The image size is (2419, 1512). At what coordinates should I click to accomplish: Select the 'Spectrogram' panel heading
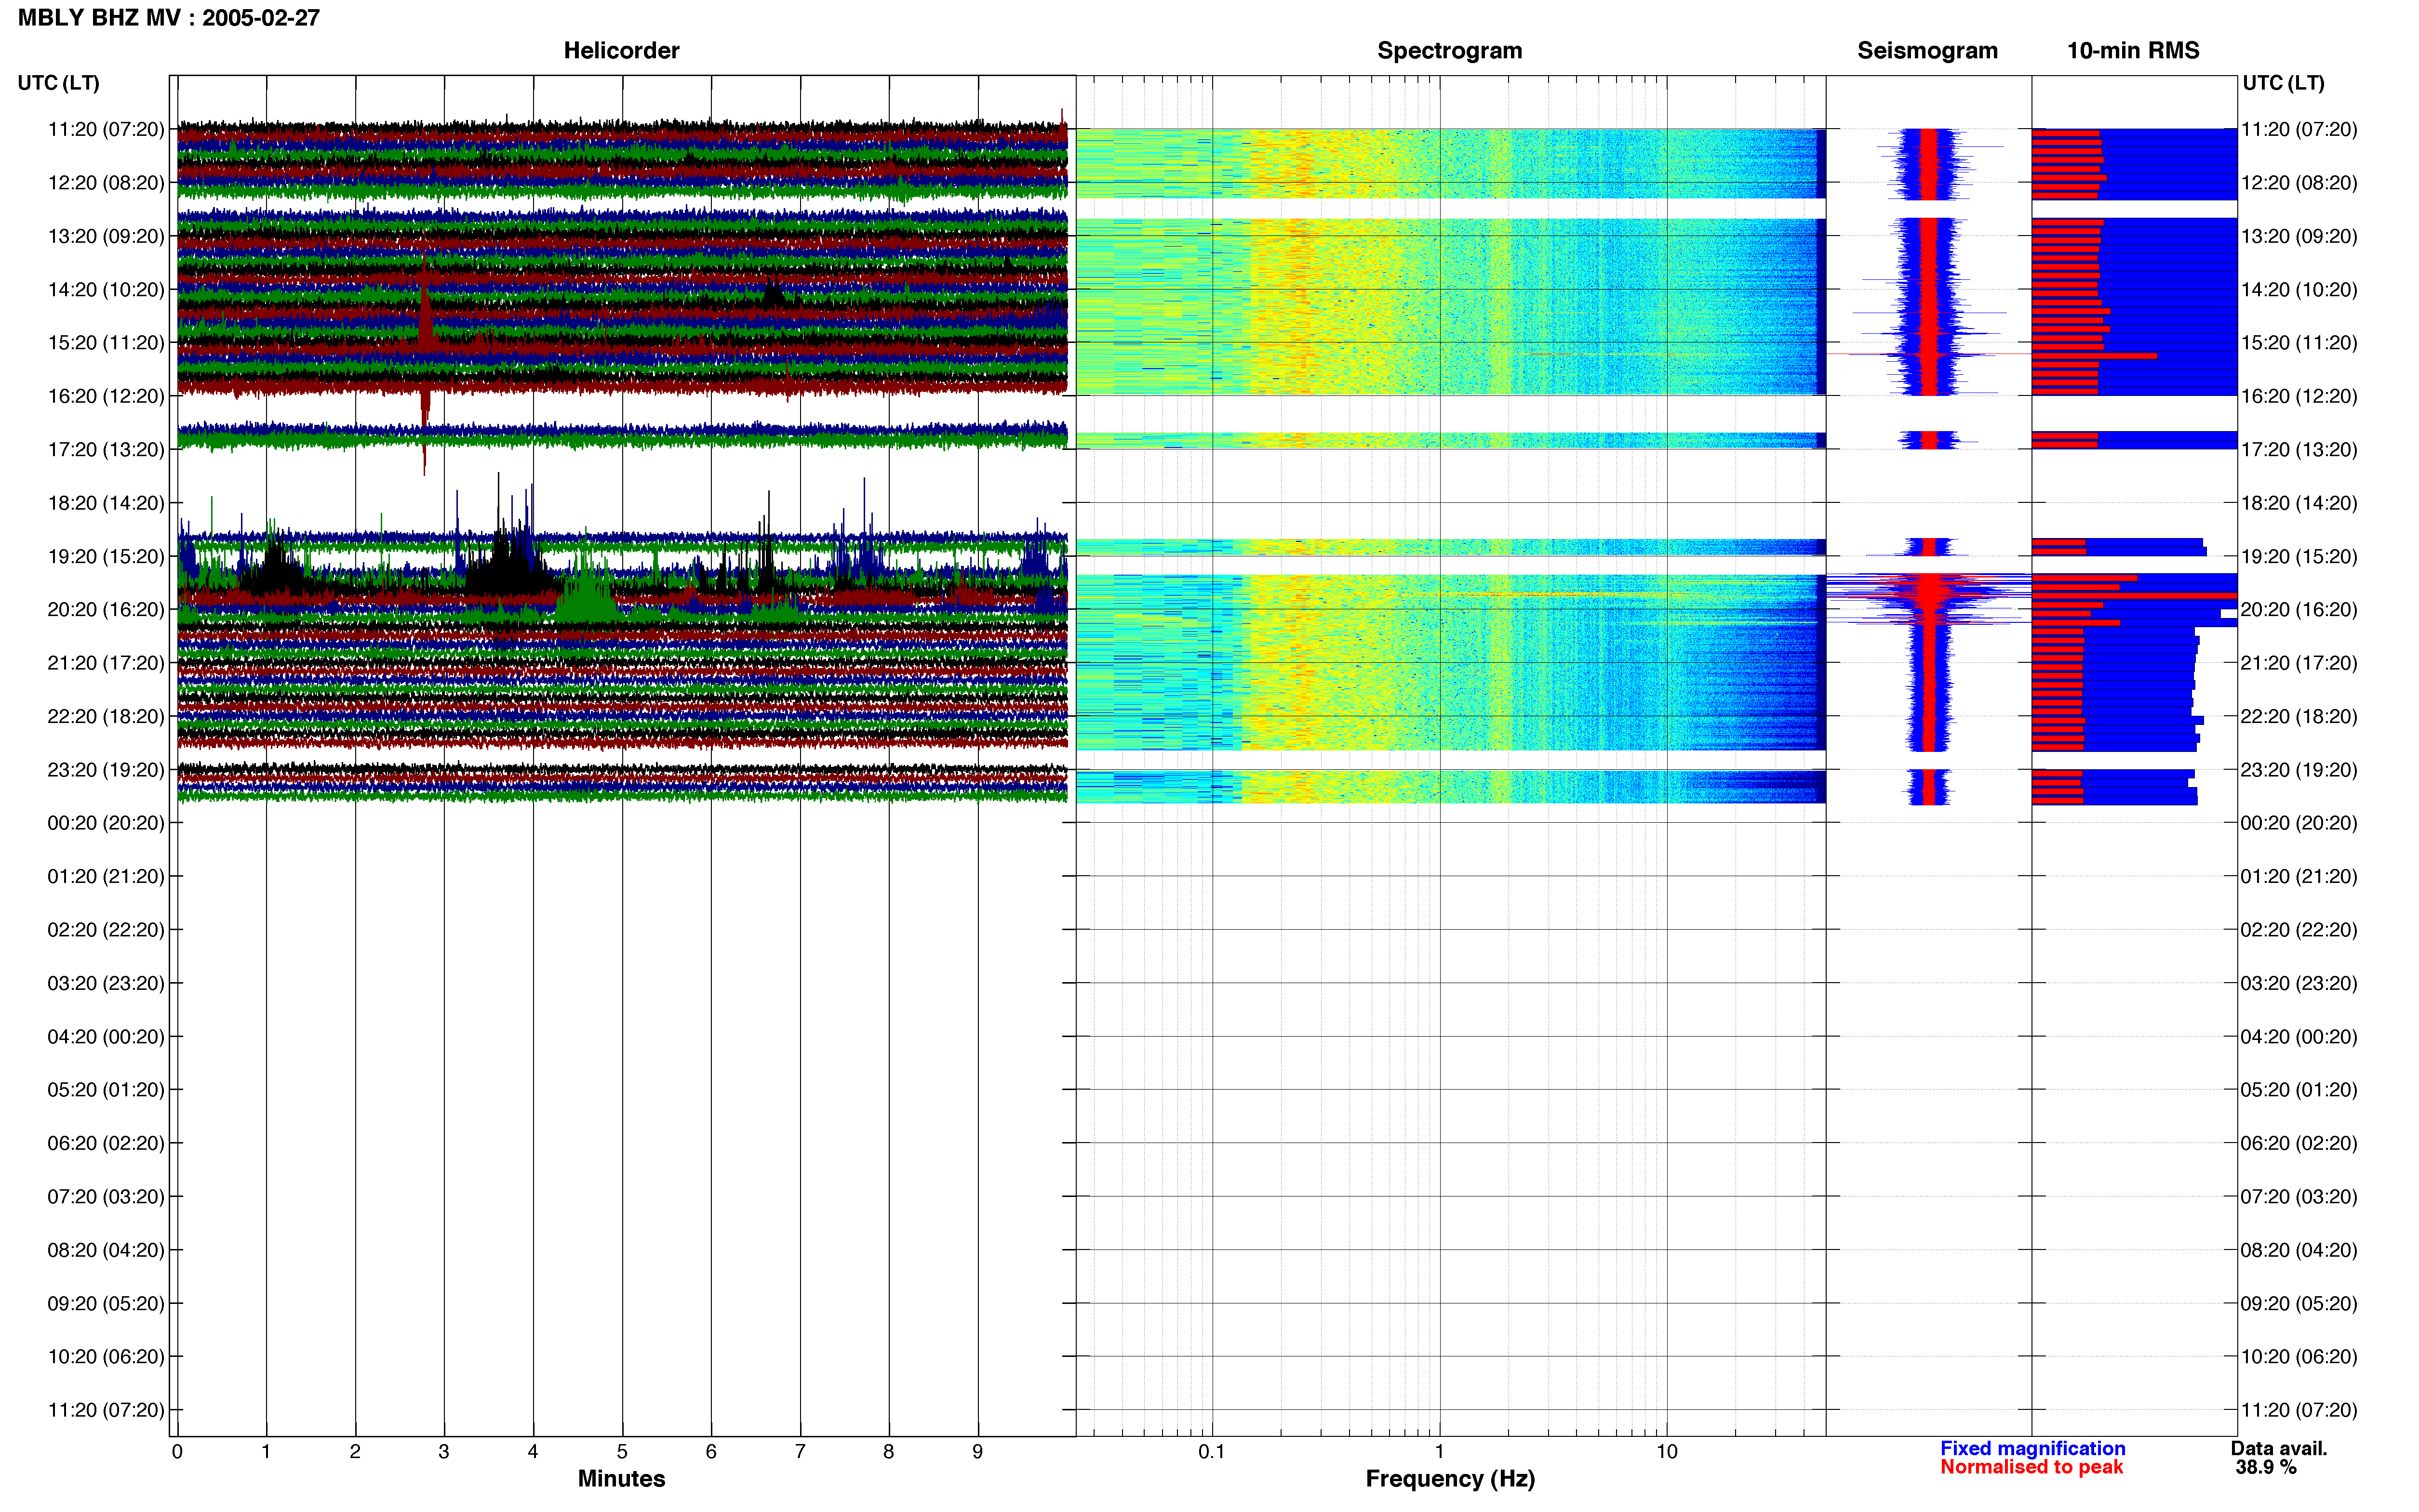(1450, 50)
